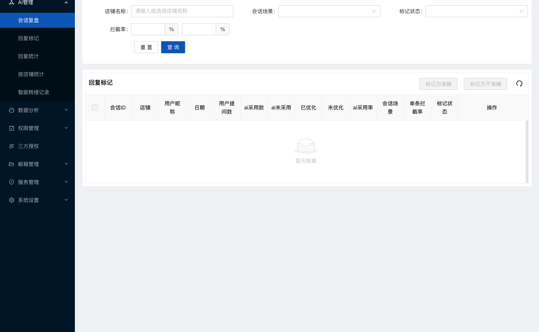Expand 服务管理 menu chevron
Screen dimensions: 539x332
[66, 182]
